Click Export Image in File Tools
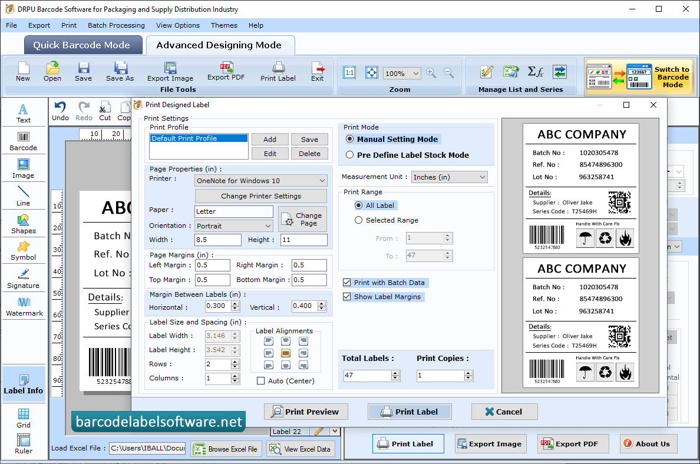Image resolution: width=700 pixels, height=464 pixels. [170, 72]
